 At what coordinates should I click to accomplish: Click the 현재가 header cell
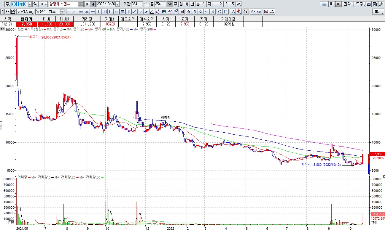pos(26,19)
